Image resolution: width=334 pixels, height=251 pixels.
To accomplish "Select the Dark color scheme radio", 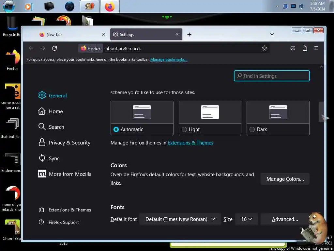I will (252, 129).
